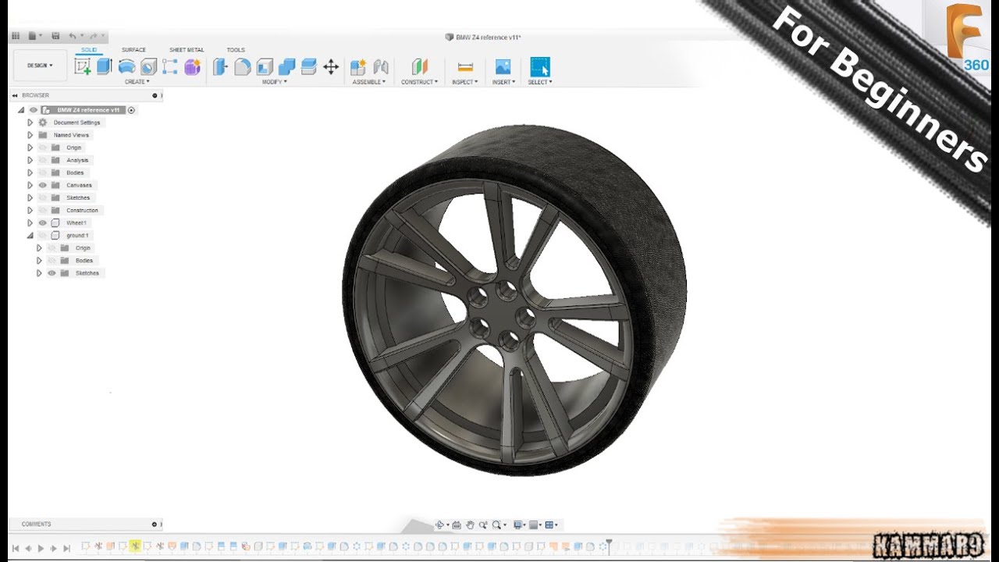999x562 pixels.
Task: Collapse the BROWSER panel arrows
Action: tap(16, 95)
